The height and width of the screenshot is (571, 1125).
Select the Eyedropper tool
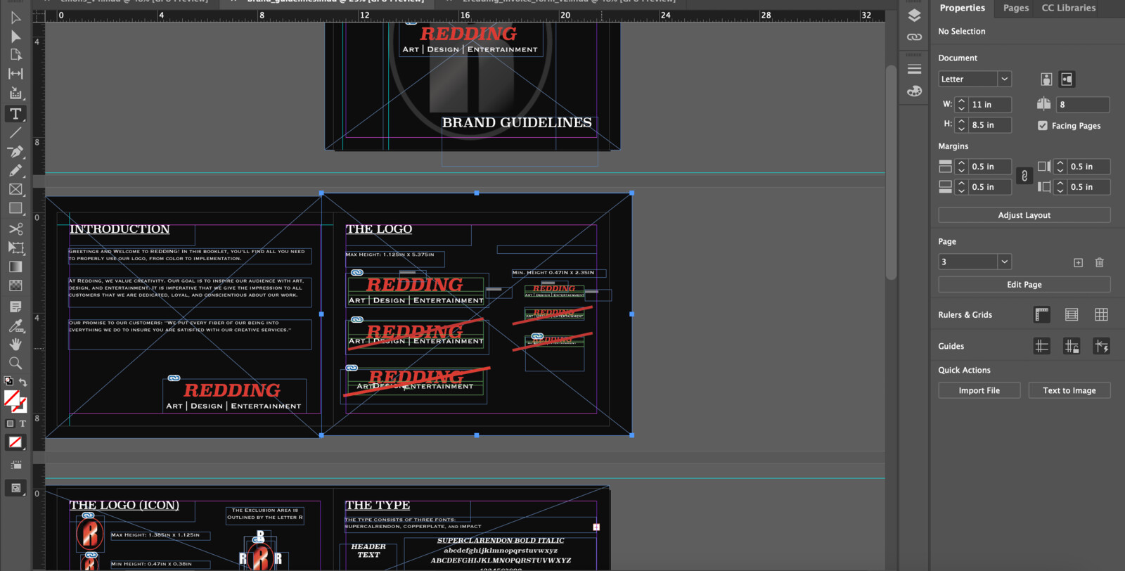(15, 326)
